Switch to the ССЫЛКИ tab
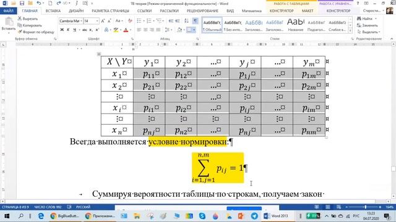The image size is (396, 222). point(144,11)
